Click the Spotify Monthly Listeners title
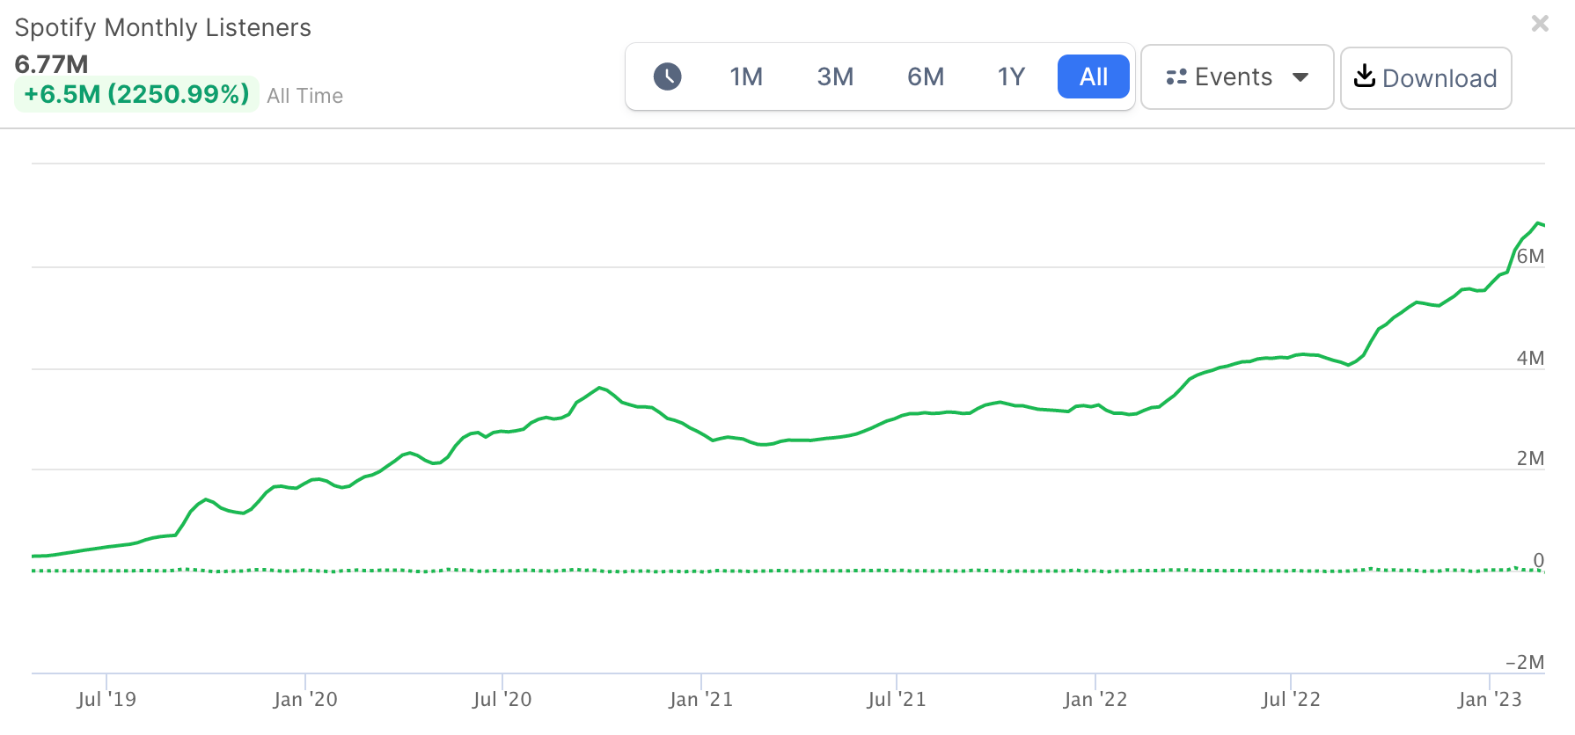 tap(163, 28)
